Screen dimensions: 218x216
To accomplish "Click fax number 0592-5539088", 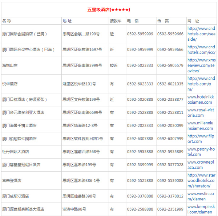I will point(170,180).
